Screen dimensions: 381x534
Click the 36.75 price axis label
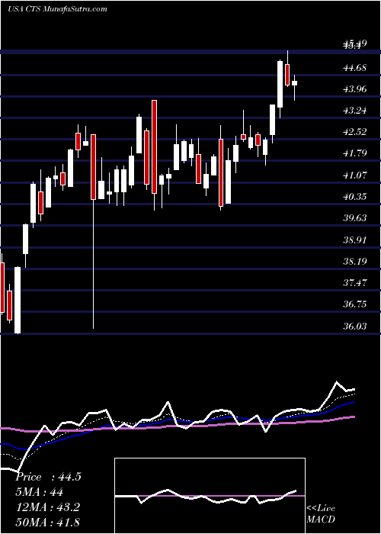click(x=355, y=304)
